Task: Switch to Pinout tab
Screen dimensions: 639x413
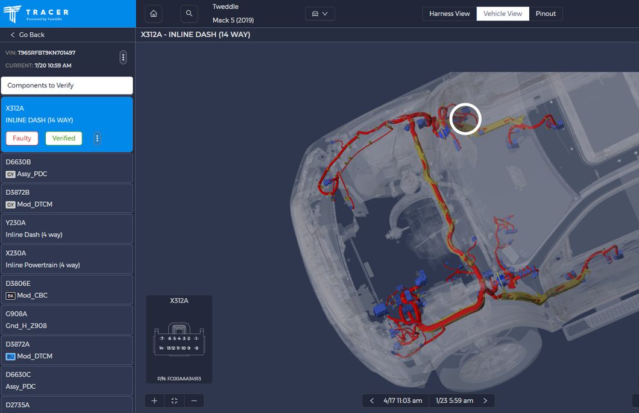Action: click(546, 13)
